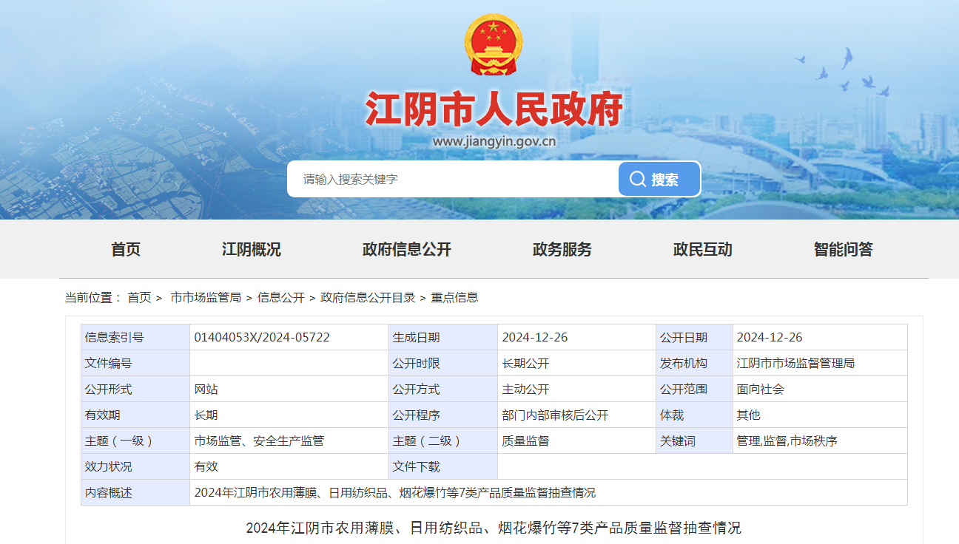Click the 江阴市人民政府 site title
The width and height of the screenshot is (959, 544).
pyautogui.click(x=494, y=109)
